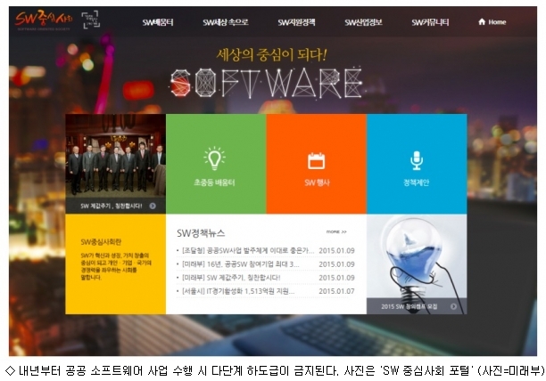Open the 2015 SW 창의캠프 모집 caption

coord(409,306)
